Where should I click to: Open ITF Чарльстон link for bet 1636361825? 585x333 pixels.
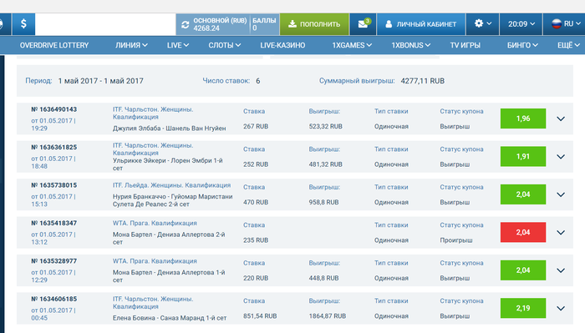153,149
